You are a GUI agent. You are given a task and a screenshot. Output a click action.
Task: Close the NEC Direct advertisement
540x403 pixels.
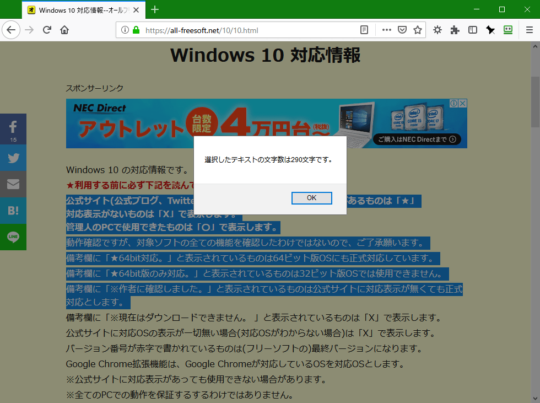463,103
